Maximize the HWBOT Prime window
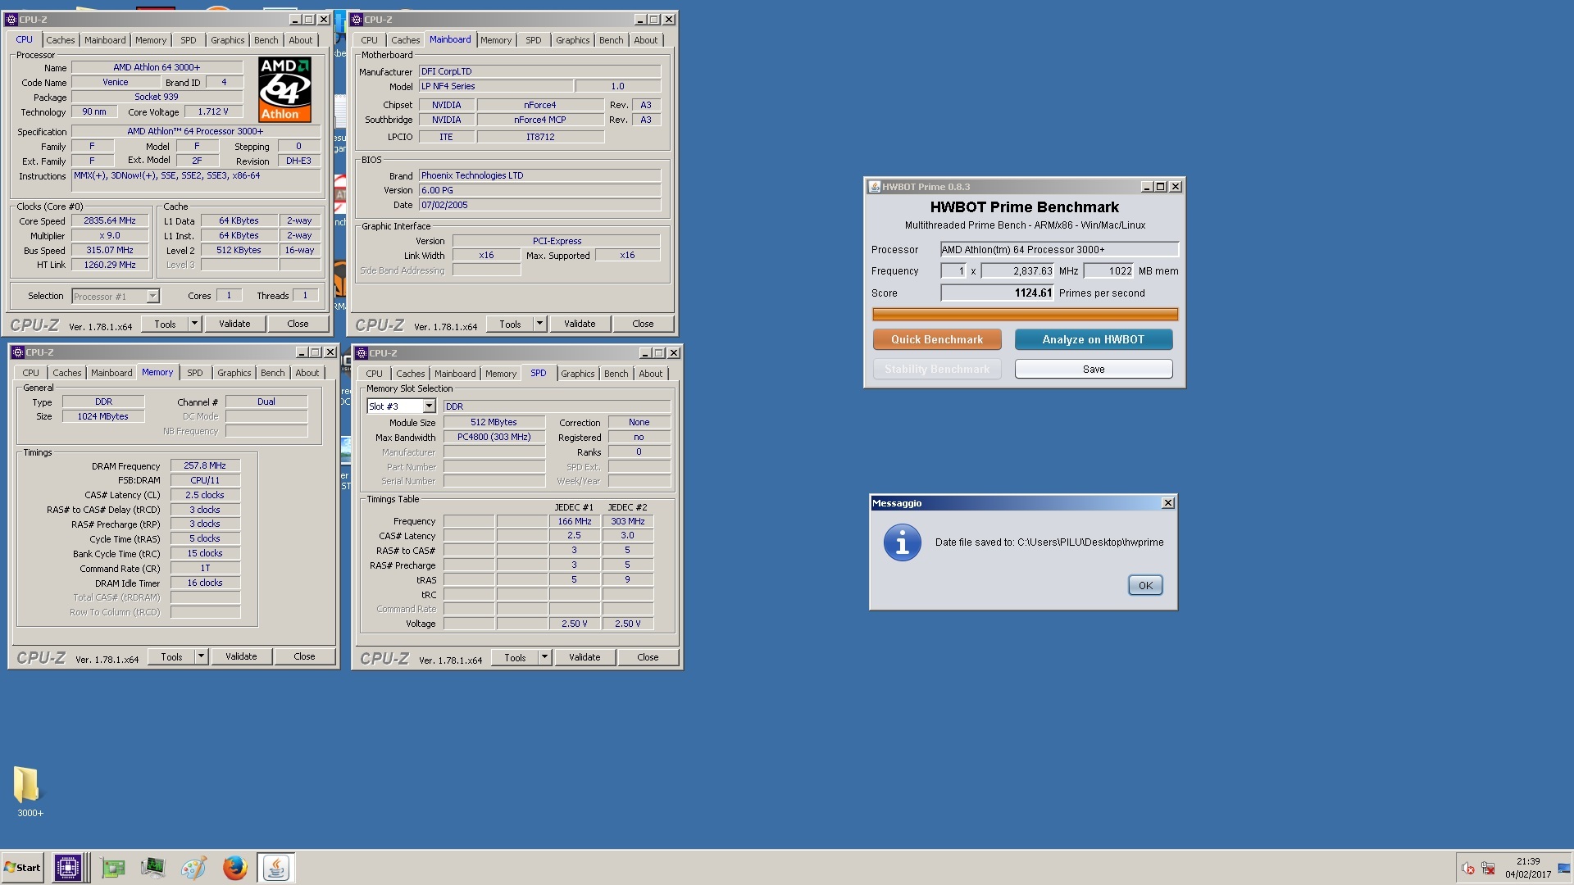Screen dimensions: 1574x885 [1161, 187]
